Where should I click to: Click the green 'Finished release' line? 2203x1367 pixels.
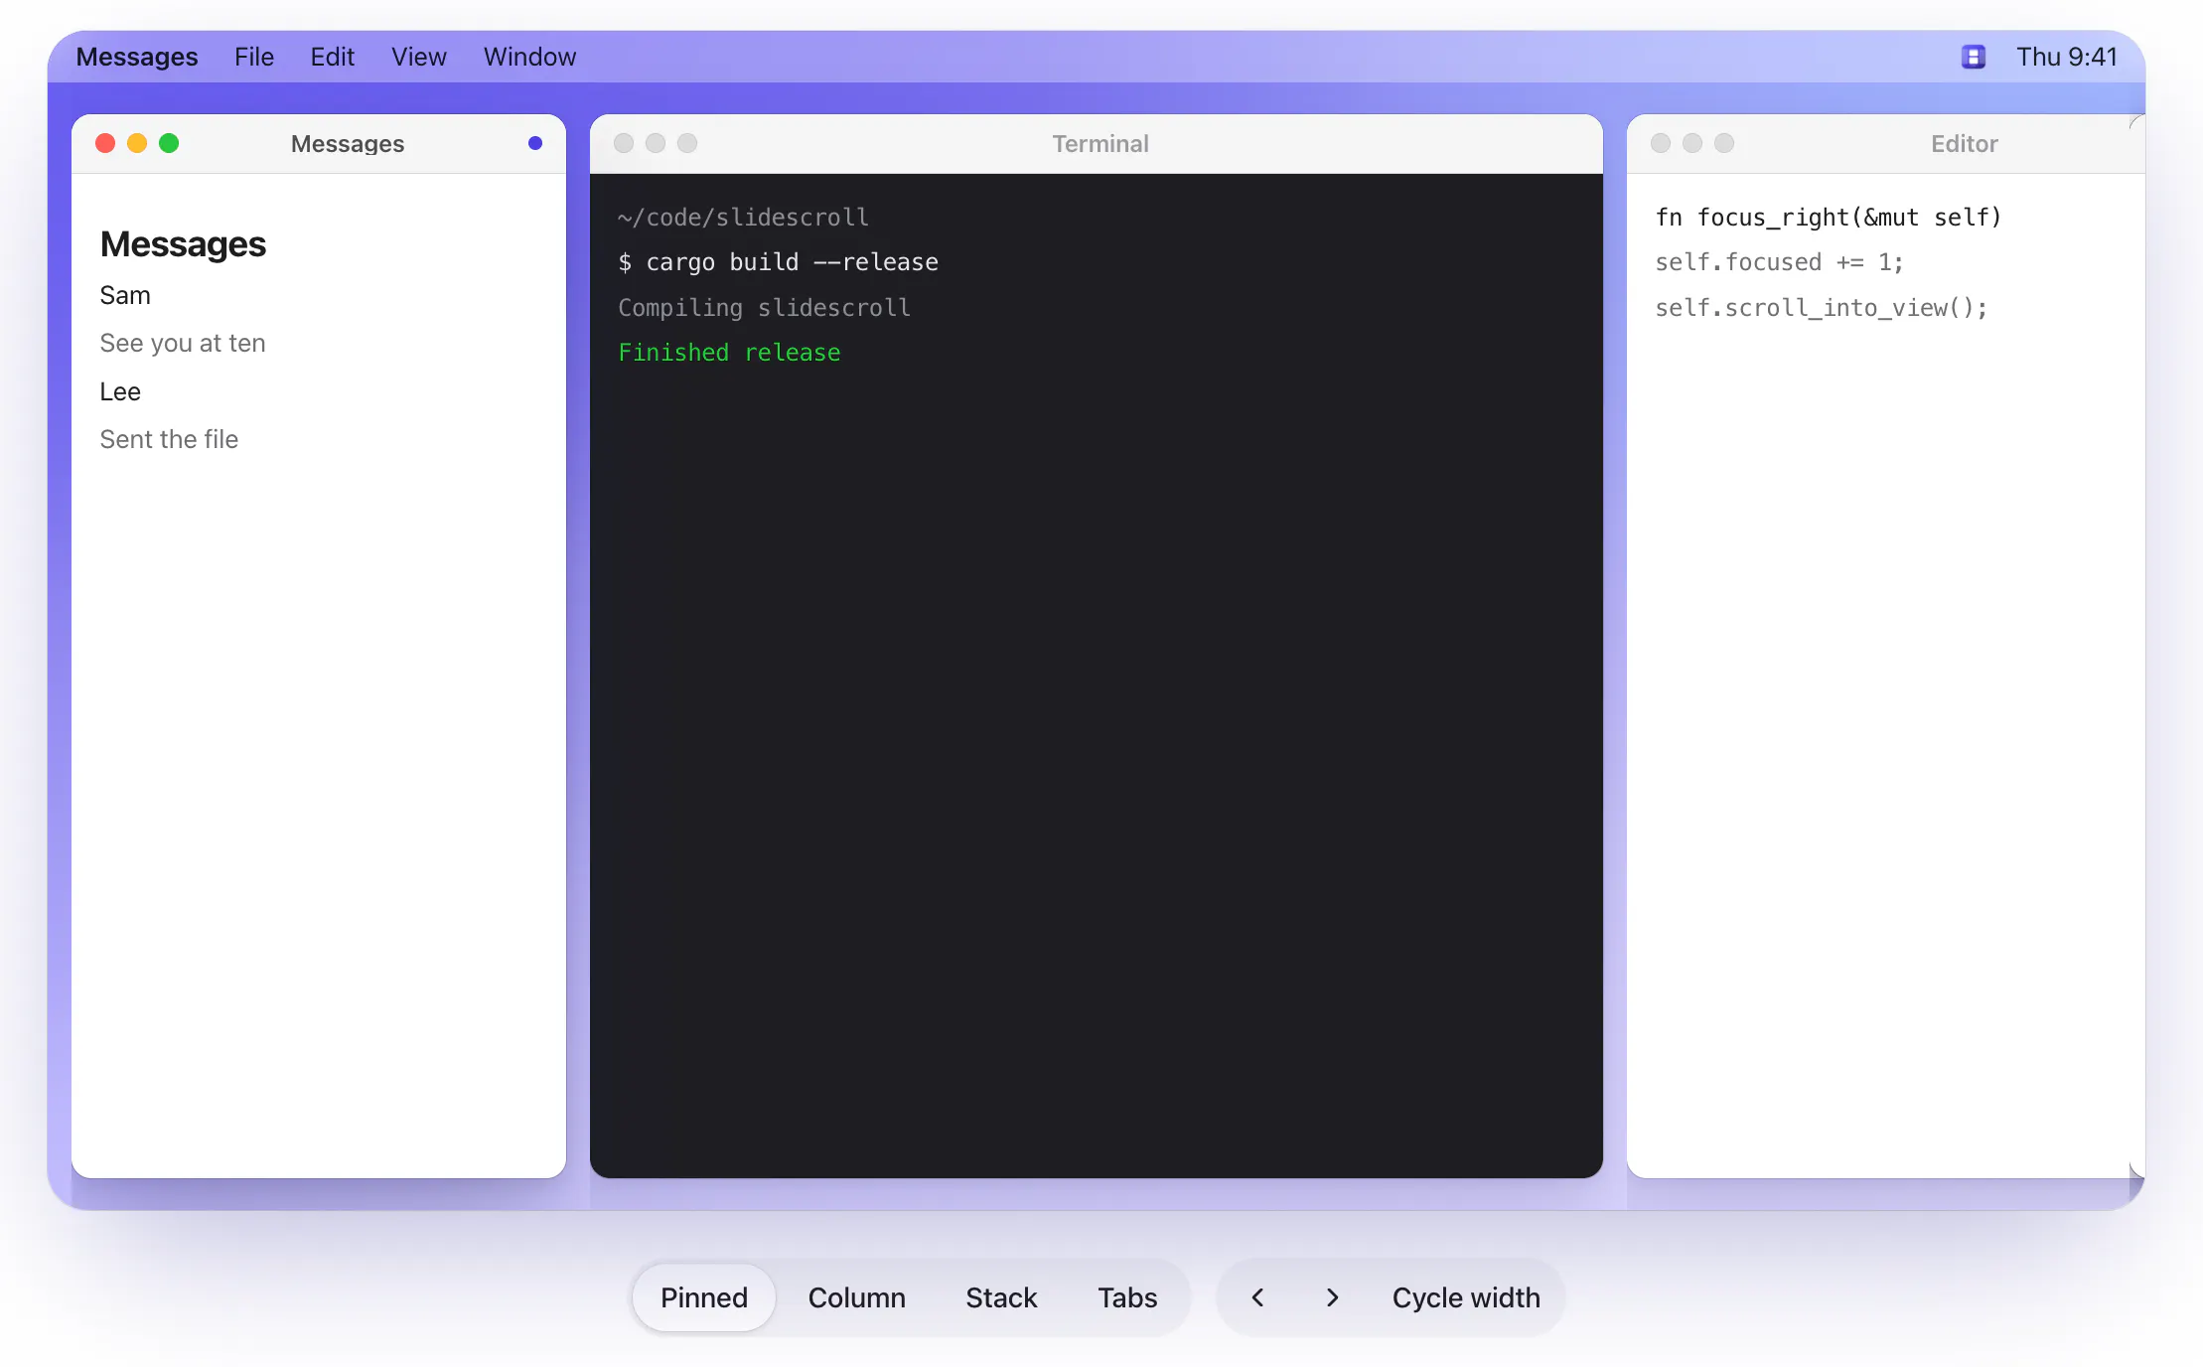pyautogui.click(x=729, y=353)
